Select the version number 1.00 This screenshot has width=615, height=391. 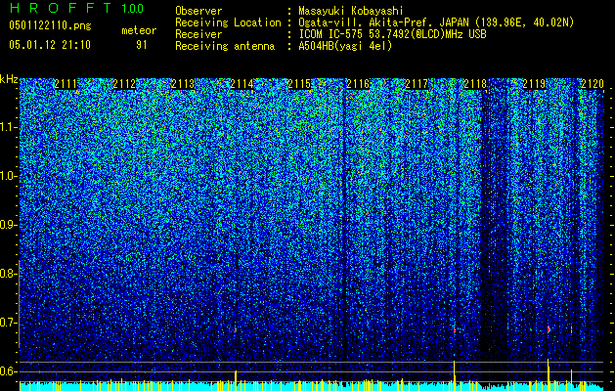[x=133, y=8]
